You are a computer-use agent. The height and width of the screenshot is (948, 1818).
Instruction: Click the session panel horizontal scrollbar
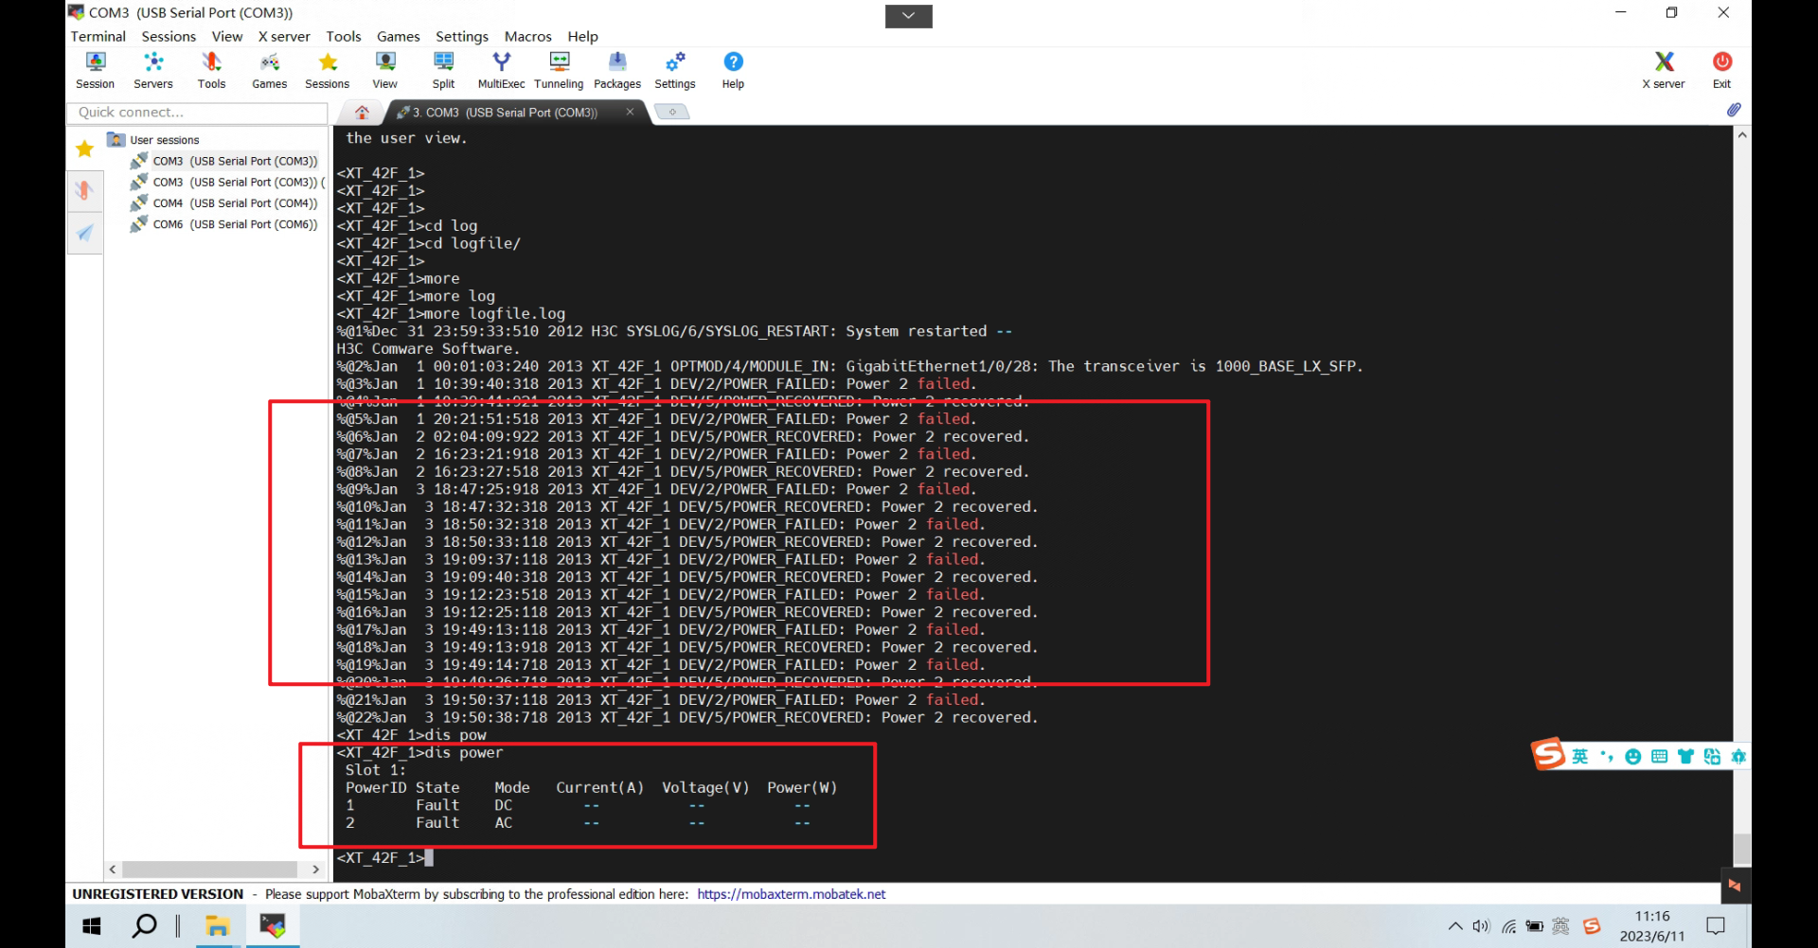pos(209,869)
